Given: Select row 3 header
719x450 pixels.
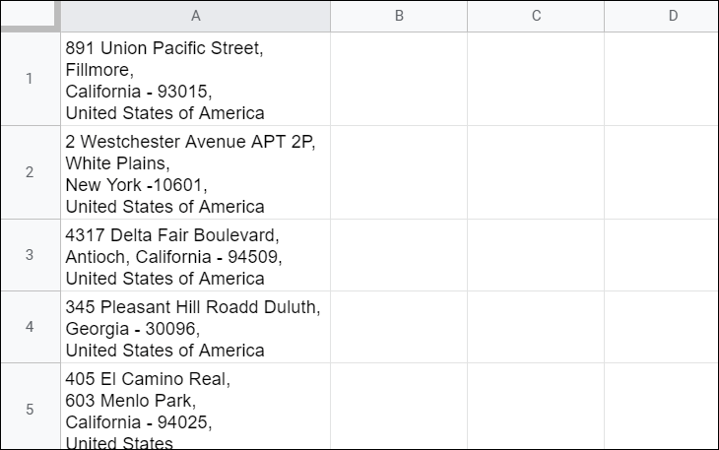Looking at the screenshot, I should 31,255.
